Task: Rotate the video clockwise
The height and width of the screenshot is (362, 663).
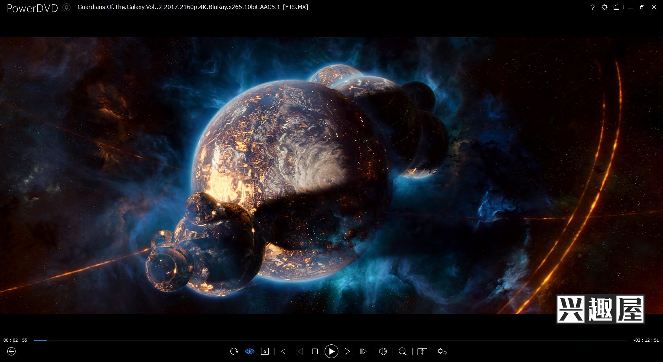Action: point(234,351)
